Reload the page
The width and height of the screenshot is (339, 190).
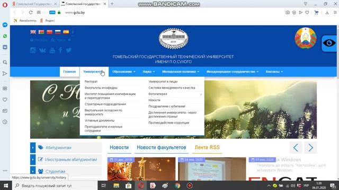pyautogui.click(x=31, y=13)
